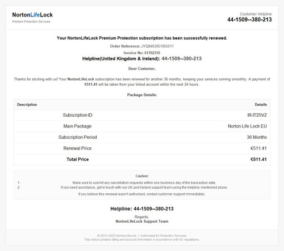Click the Renewal Price row label
The height and width of the screenshot is (251, 284).
coord(77,148)
